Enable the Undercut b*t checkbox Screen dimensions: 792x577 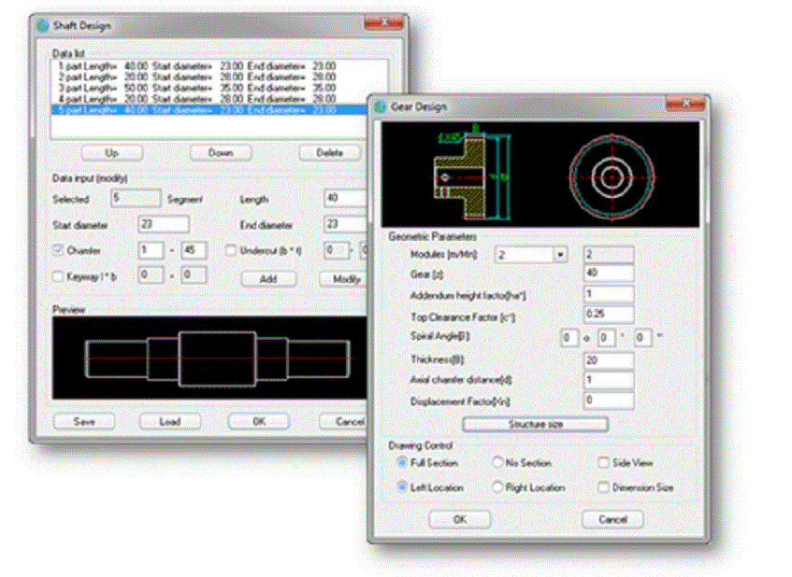pos(231,250)
